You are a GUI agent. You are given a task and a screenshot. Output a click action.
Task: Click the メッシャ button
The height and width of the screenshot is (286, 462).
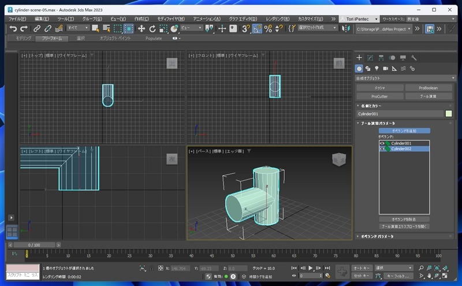click(379, 88)
